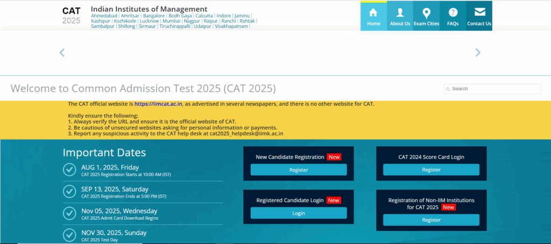Viewport: 551px width, 244px height.
Task: Open the https://iimcat.ac.in link
Action: pyautogui.click(x=158, y=104)
